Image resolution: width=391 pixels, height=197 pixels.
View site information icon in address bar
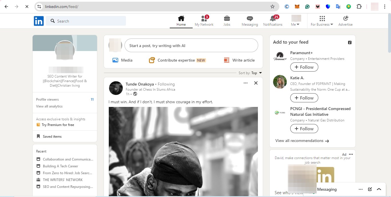[x=39, y=7]
